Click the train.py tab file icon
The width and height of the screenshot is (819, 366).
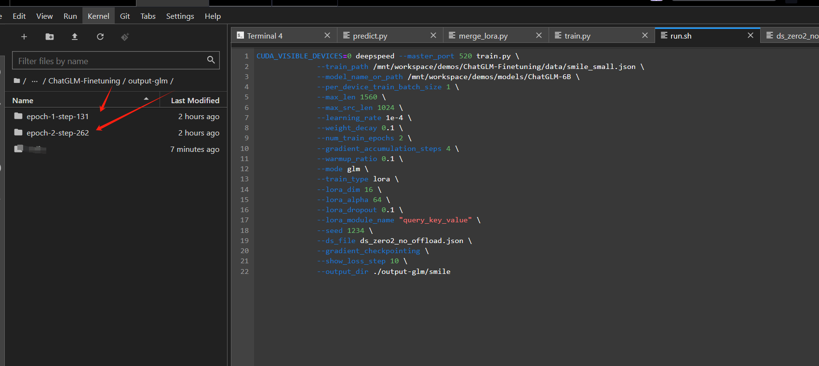558,35
